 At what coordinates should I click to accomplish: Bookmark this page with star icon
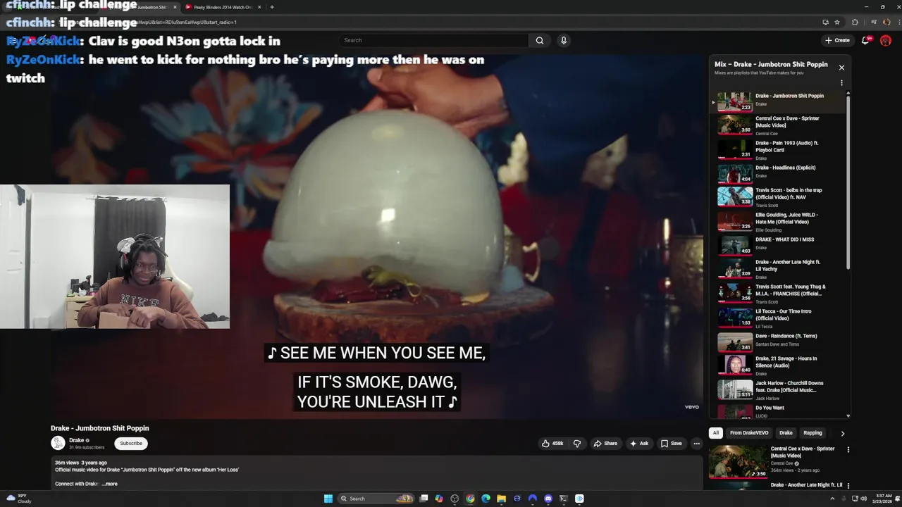click(837, 22)
